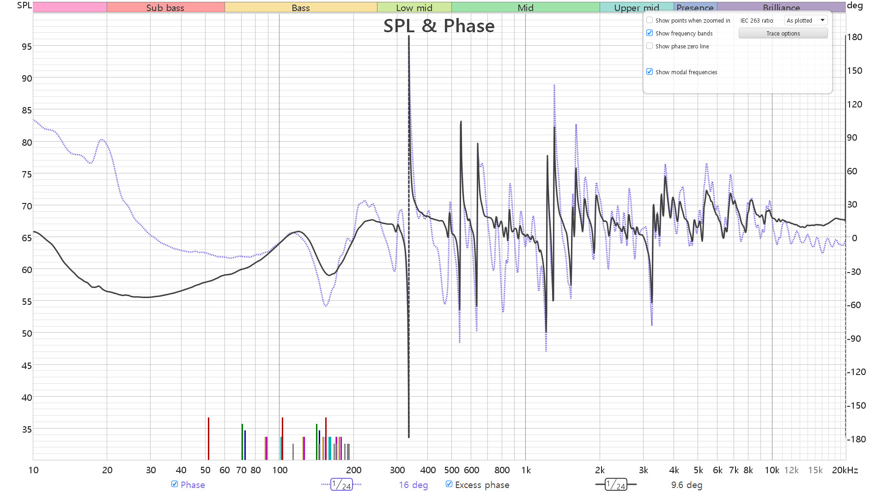Select the Sub bass frequency band
Screen dimensions: 887x494
click(165, 7)
